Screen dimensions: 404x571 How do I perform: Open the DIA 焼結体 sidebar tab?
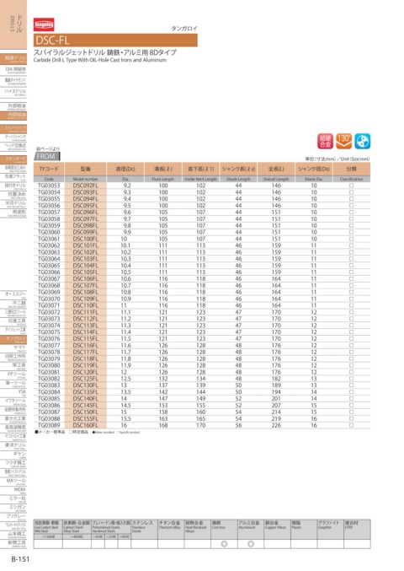(x=13, y=70)
